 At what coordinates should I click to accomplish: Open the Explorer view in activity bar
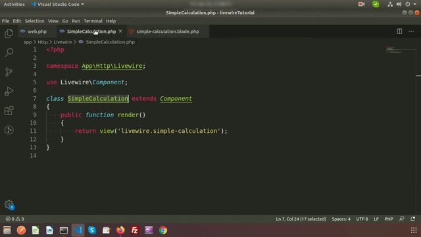click(9, 34)
